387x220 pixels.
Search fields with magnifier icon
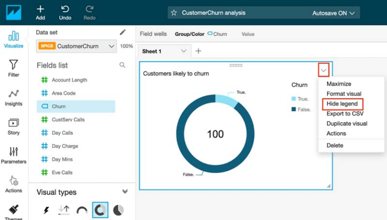point(122,65)
